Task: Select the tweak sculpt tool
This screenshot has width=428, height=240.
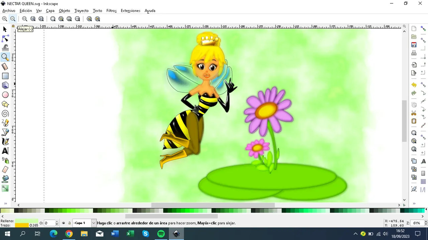Action: (x=5, y=48)
